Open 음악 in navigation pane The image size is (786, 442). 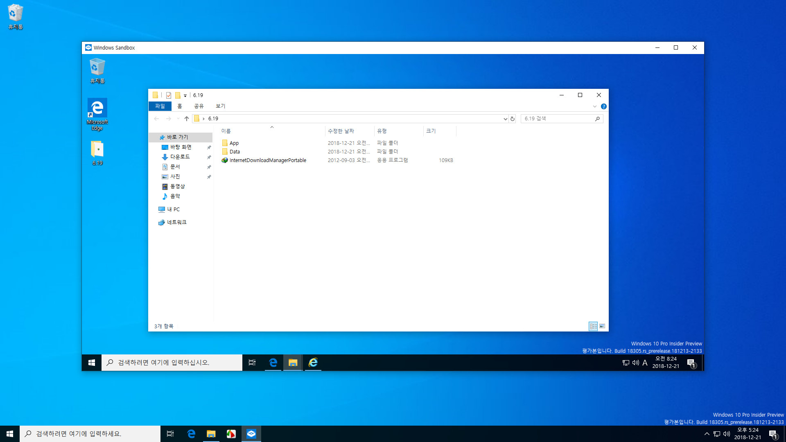pos(175,196)
